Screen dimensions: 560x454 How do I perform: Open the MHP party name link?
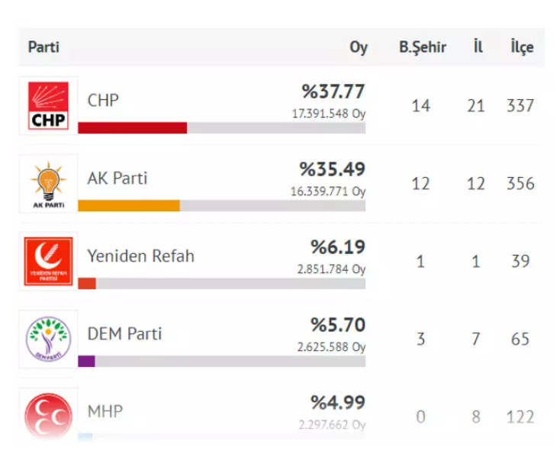pyautogui.click(x=105, y=411)
